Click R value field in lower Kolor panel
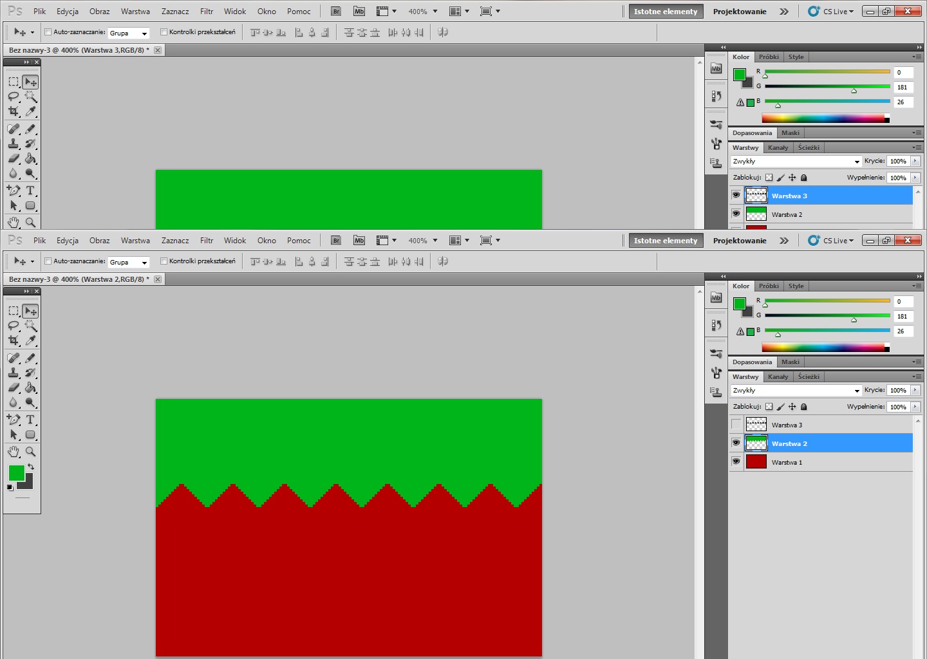Image resolution: width=927 pixels, height=659 pixels. click(x=904, y=302)
